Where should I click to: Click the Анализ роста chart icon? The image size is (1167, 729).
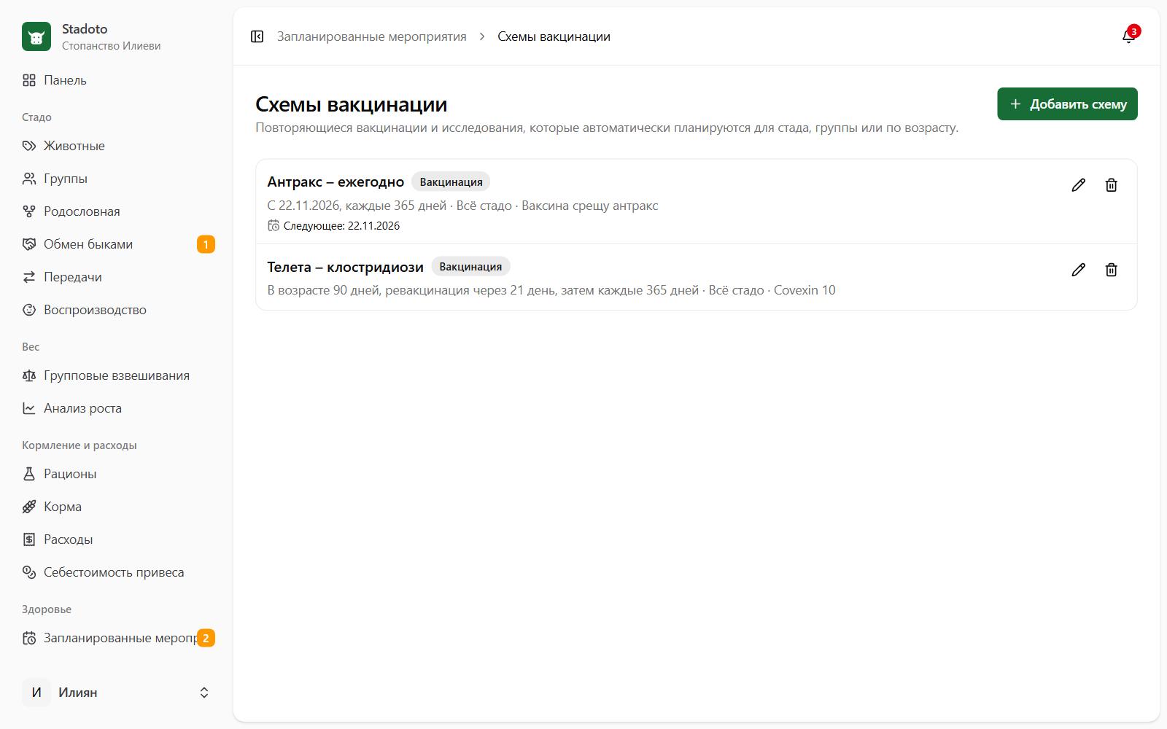pos(29,408)
